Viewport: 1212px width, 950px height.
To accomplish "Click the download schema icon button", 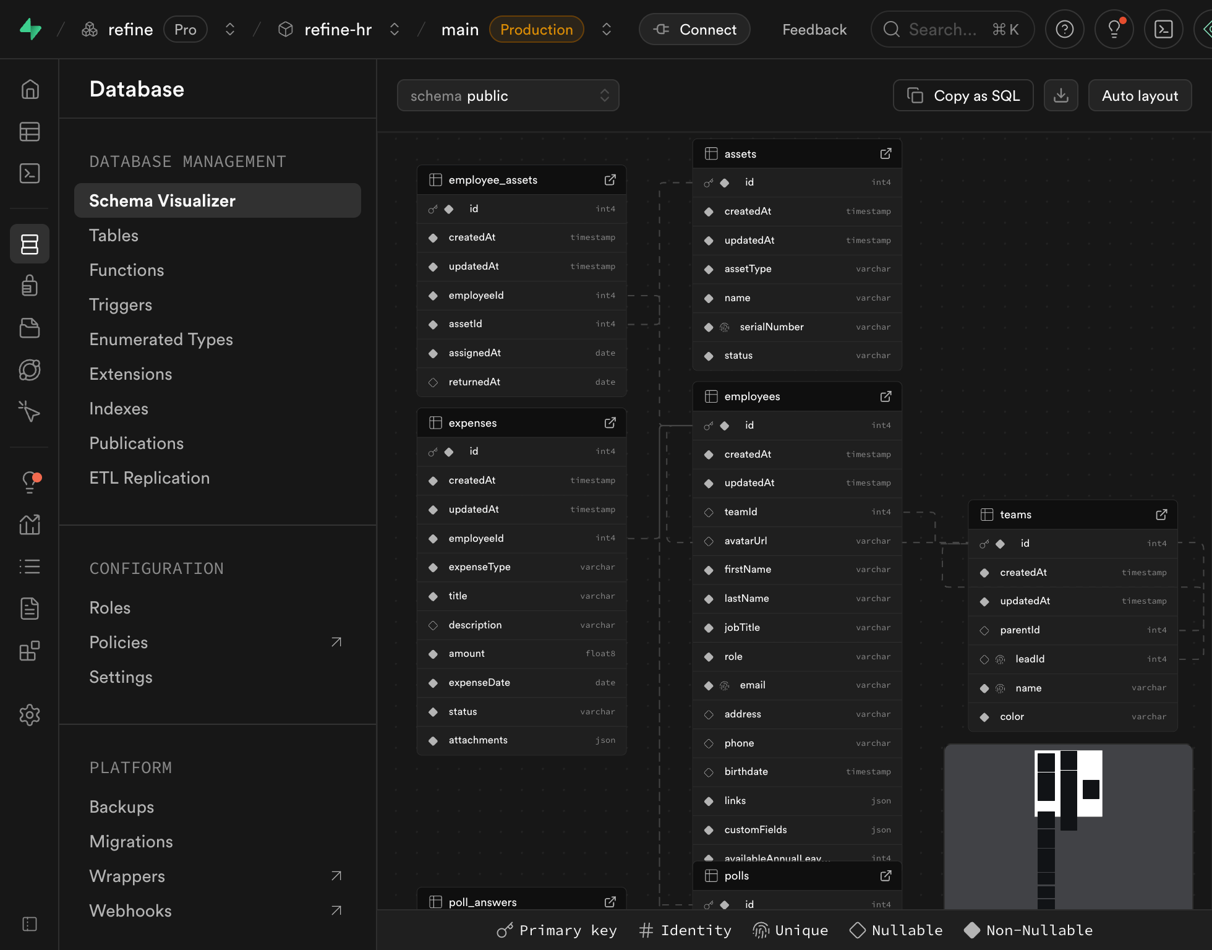I will (1060, 95).
